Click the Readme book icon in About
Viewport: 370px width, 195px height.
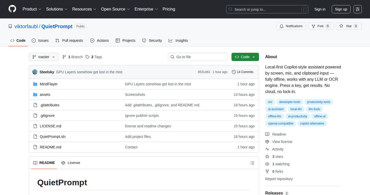tap(267, 134)
